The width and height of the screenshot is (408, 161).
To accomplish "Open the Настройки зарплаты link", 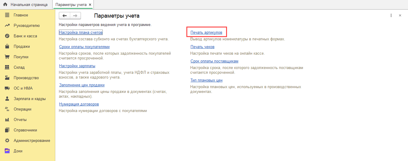I will 77,66.
